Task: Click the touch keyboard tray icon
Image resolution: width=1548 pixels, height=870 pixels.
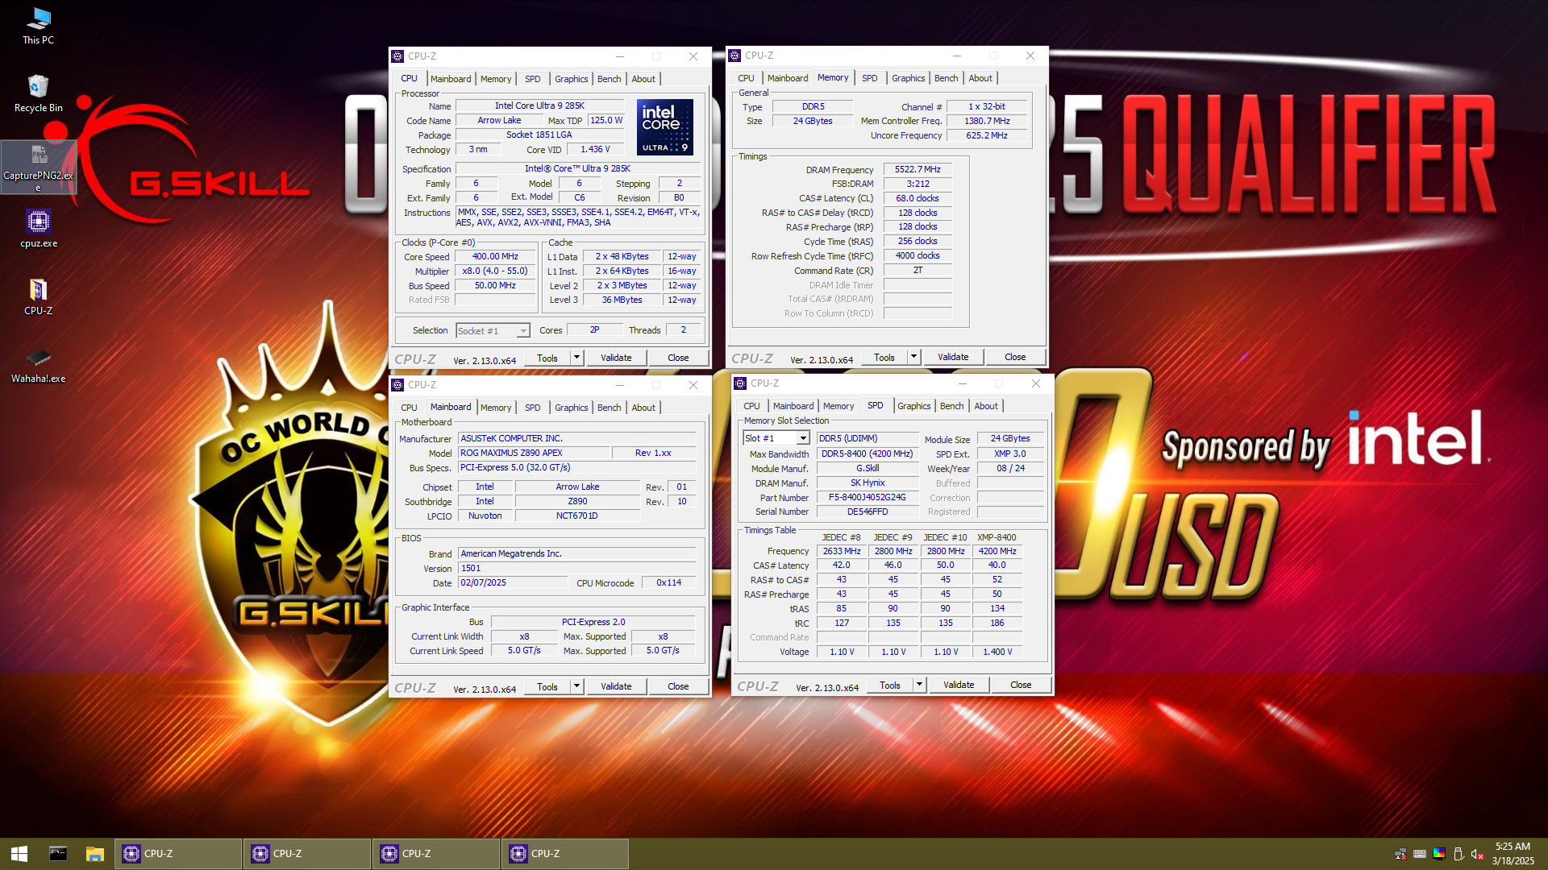Action: (x=1420, y=854)
